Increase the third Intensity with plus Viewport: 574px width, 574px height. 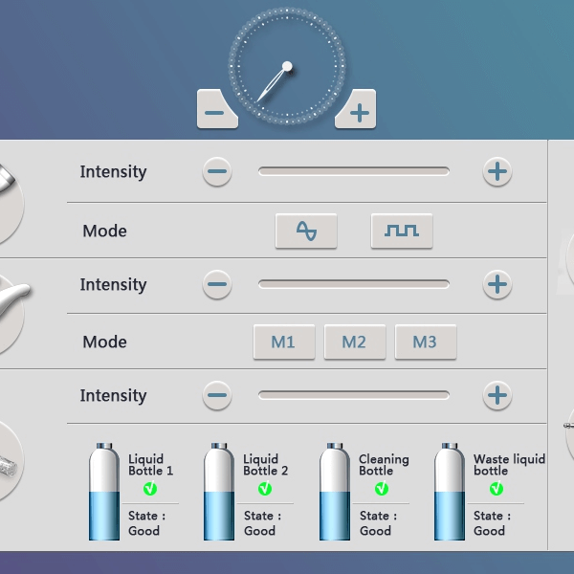point(497,395)
